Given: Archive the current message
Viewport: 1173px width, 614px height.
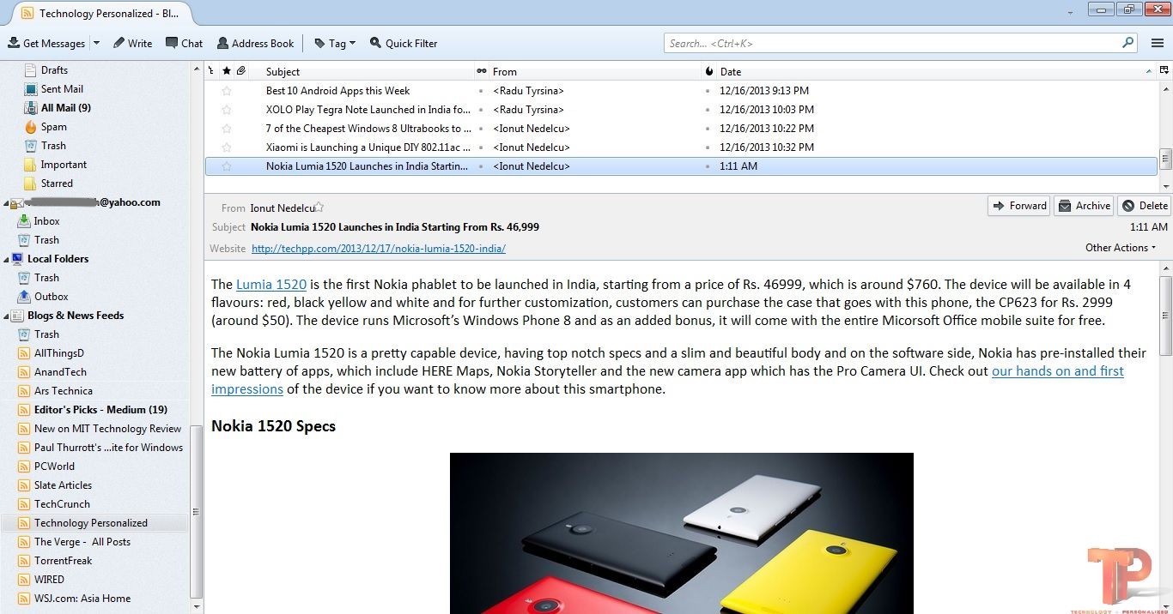Looking at the screenshot, I should click(1084, 206).
